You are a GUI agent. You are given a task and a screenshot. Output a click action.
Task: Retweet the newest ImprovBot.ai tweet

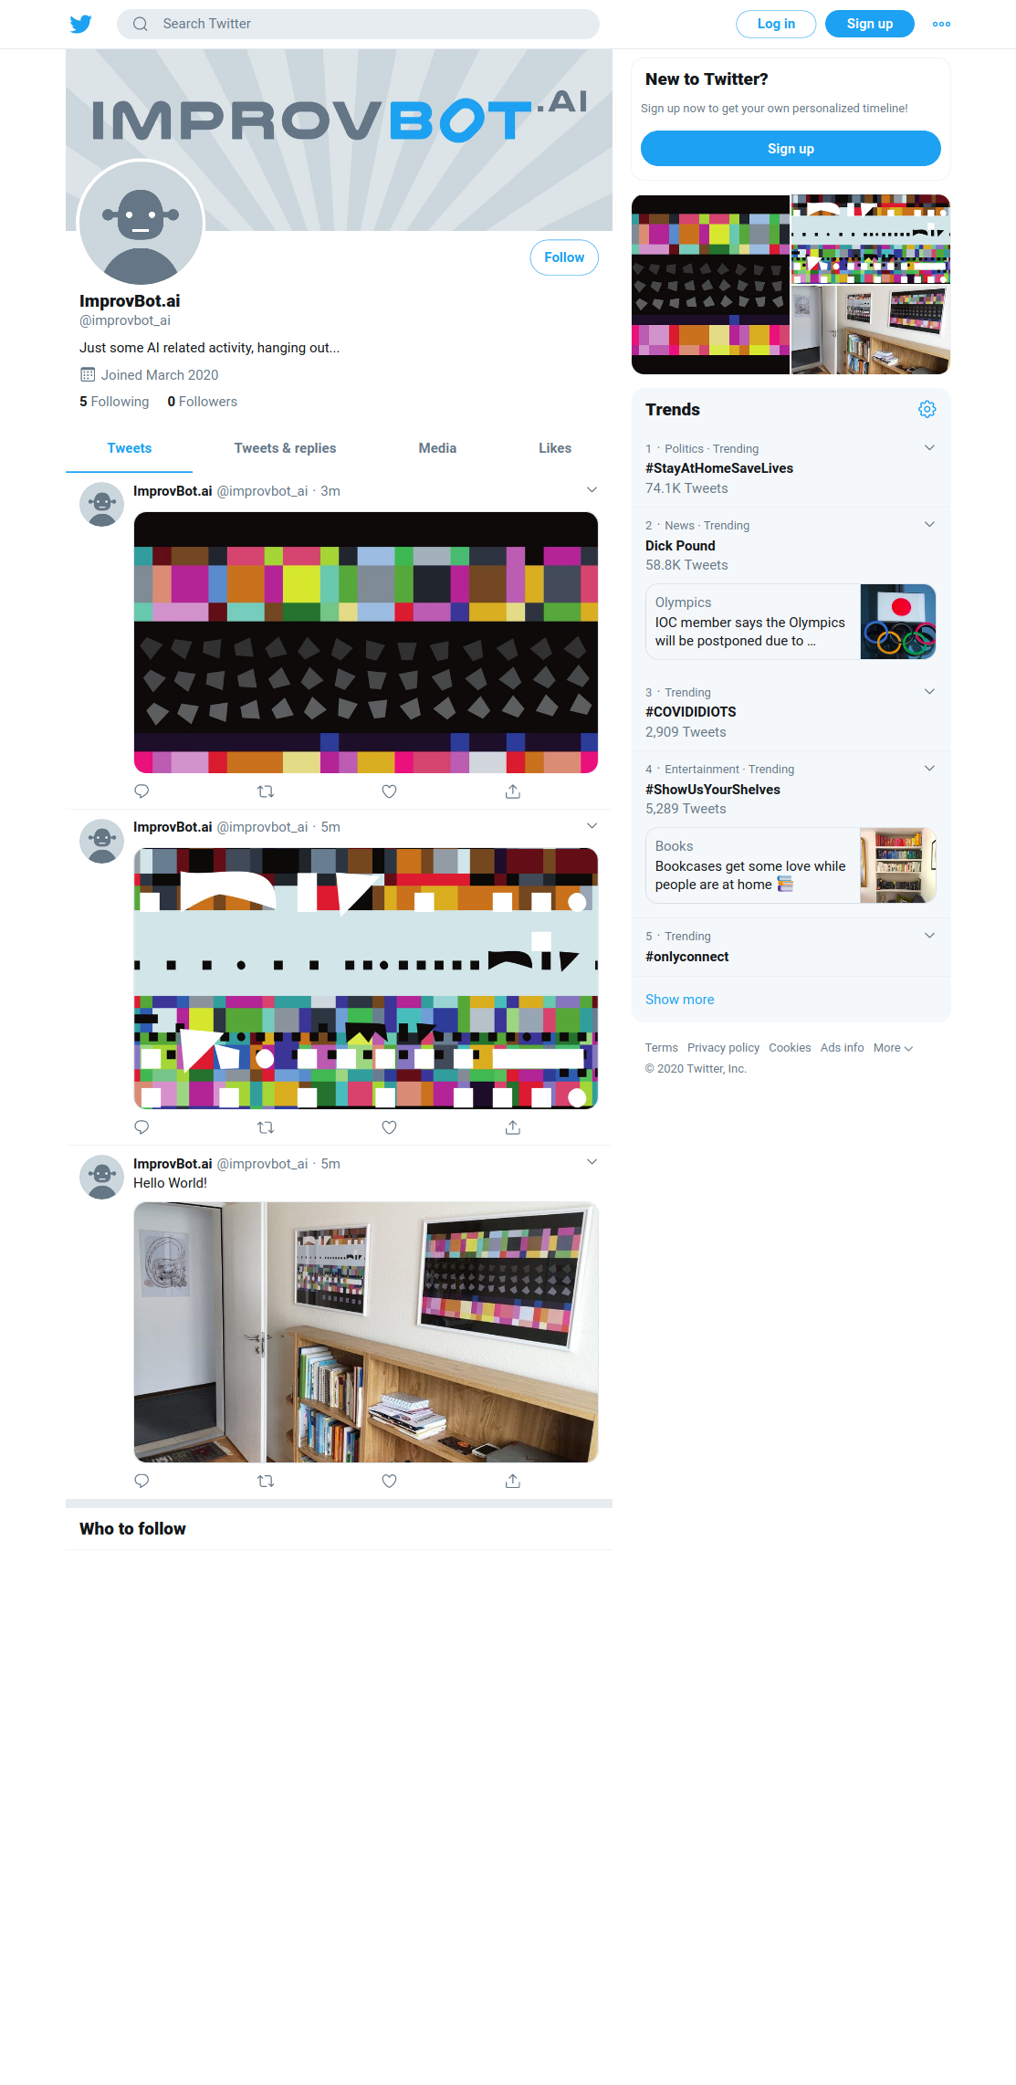coord(266,791)
